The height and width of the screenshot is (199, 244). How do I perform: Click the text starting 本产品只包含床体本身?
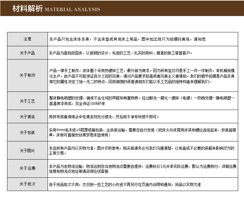(x=127, y=39)
